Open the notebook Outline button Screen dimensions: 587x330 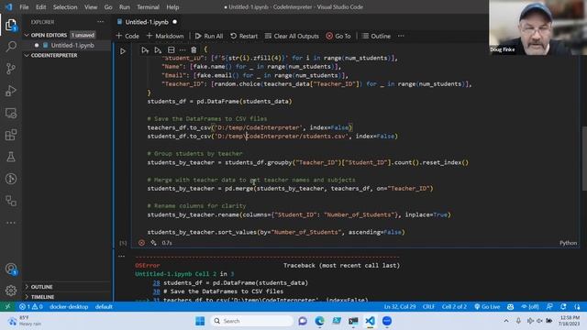[x=376, y=36]
